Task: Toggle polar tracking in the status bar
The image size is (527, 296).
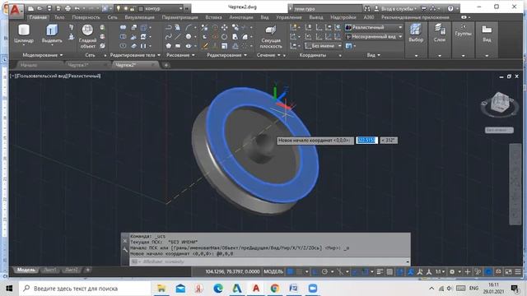Action: [x=324, y=271]
